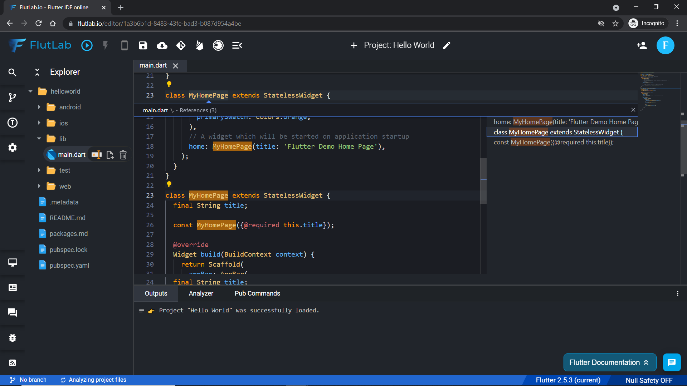The height and width of the screenshot is (386, 687).
Task: Toggle Null Safety OFF in the status bar
Action: pos(649,380)
